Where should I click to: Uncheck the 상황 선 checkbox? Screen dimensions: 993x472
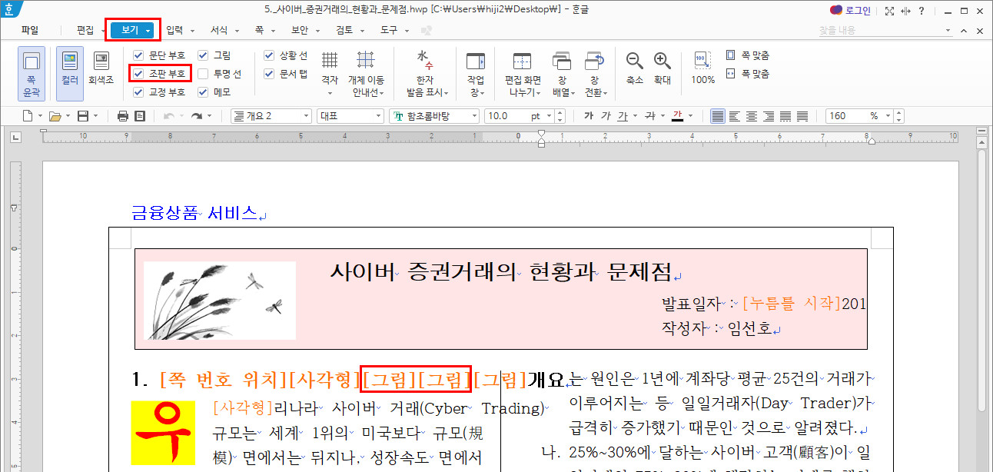tap(269, 55)
